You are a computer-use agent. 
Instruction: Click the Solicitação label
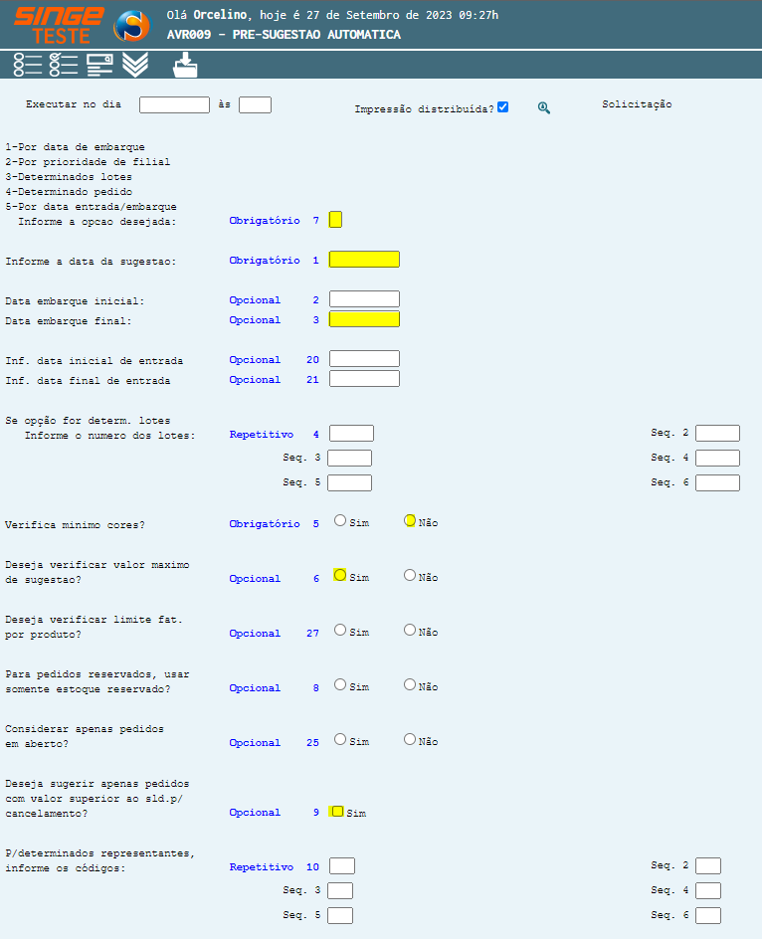[637, 104]
